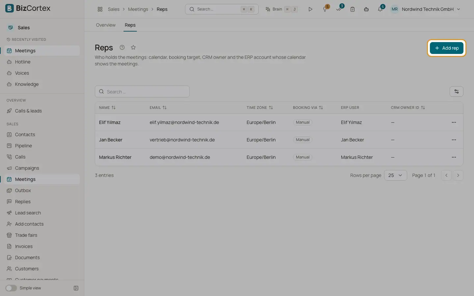Open row actions for Markus Richter

(454, 157)
